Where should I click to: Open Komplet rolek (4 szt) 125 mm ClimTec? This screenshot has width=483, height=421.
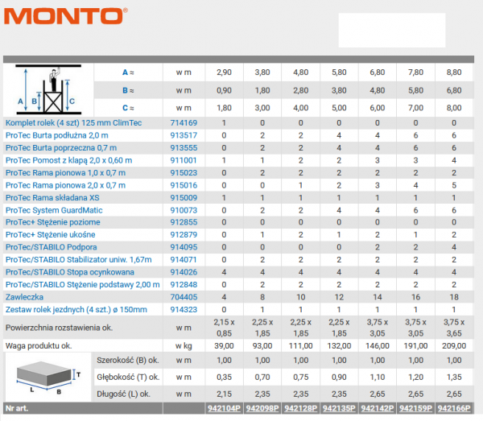pyautogui.click(x=73, y=123)
